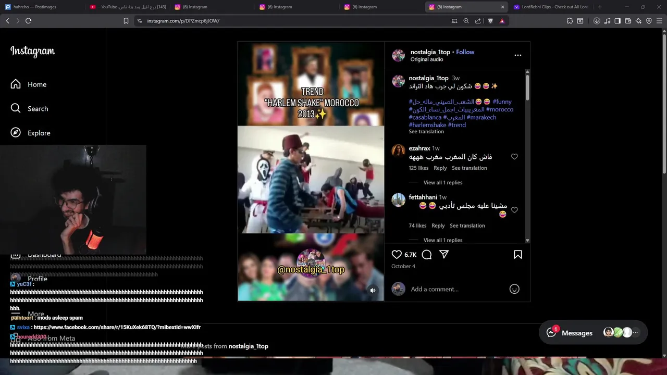See translation of the caption
Viewport: 667px width, 375px height.
[426, 132]
